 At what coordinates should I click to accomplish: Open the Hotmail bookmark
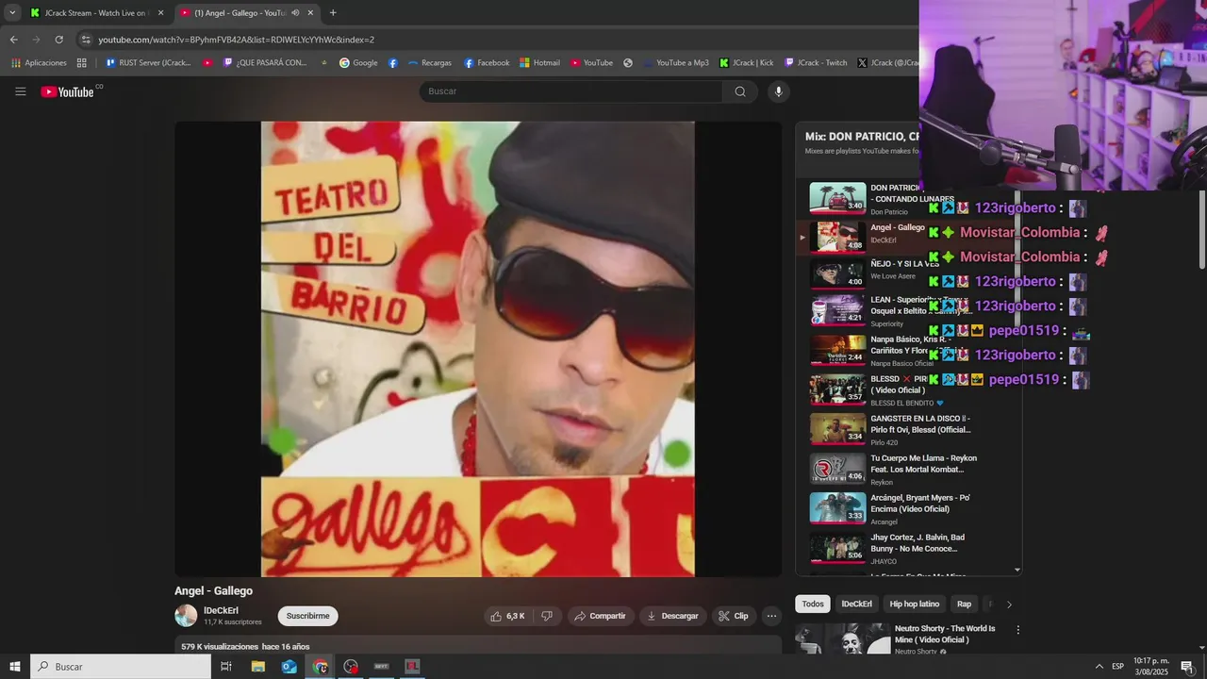click(539, 63)
